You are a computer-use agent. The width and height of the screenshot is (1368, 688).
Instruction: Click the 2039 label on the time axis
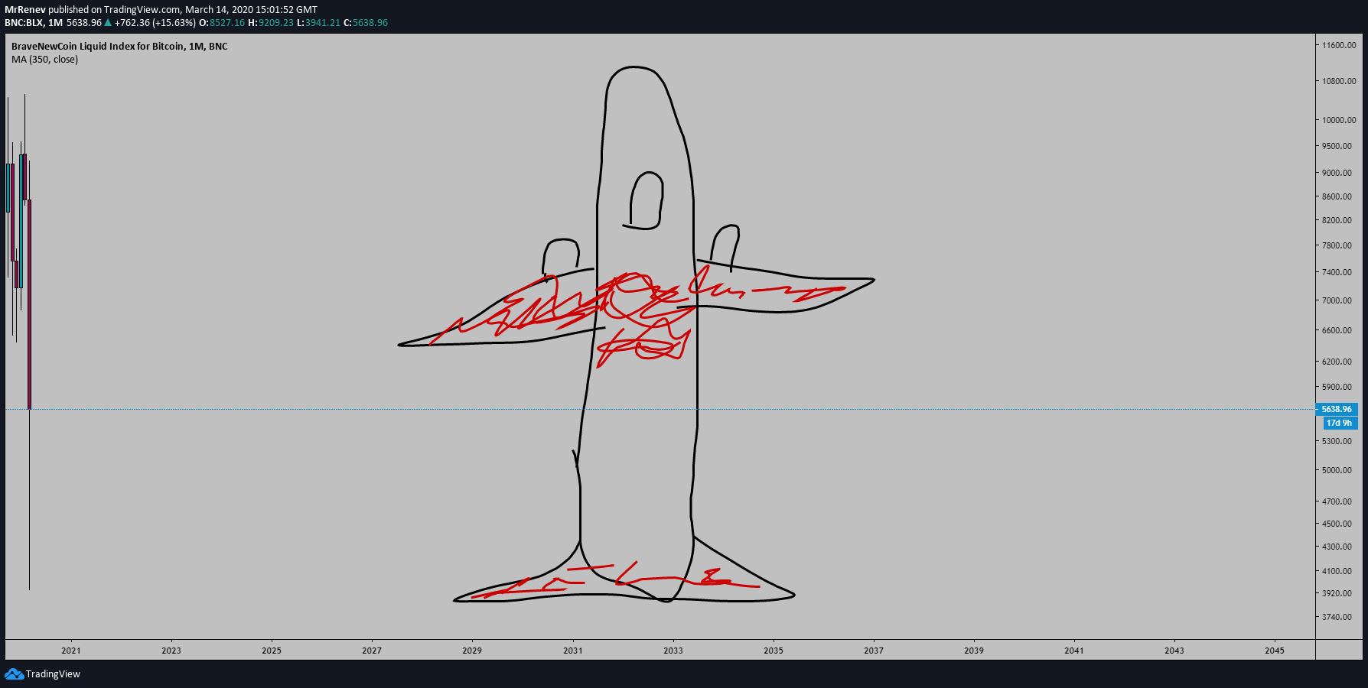pos(974,651)
